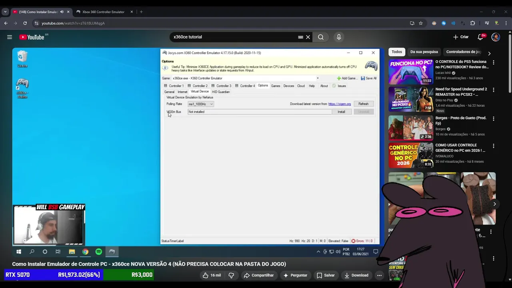
Task: Click the install app icon in address bar
Action: pyautogui.click(x=412, y=23)
